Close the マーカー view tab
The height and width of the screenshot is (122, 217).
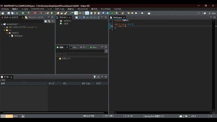(12, 77)
